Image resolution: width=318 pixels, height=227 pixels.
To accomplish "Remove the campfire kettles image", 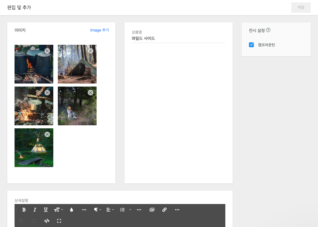I will [47, 51].
